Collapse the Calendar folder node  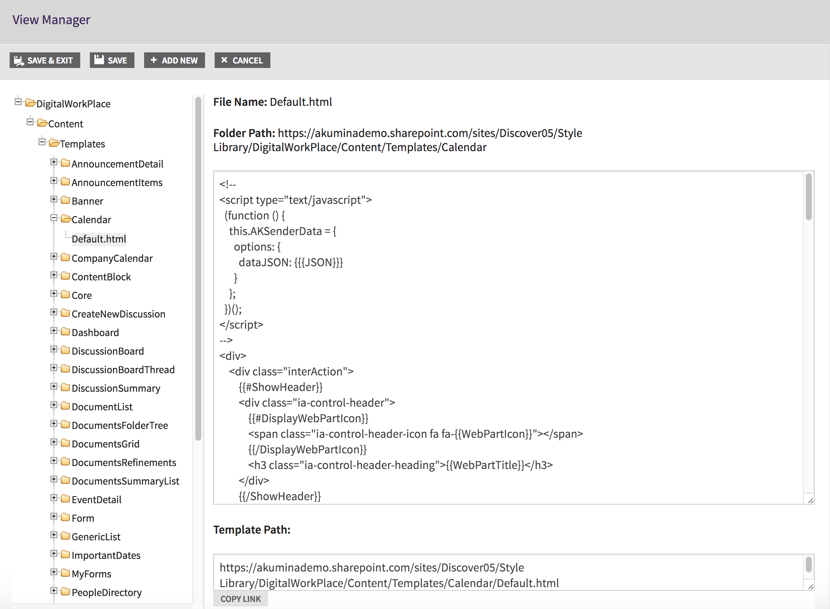pyautogui.click(x=53, y=218)
